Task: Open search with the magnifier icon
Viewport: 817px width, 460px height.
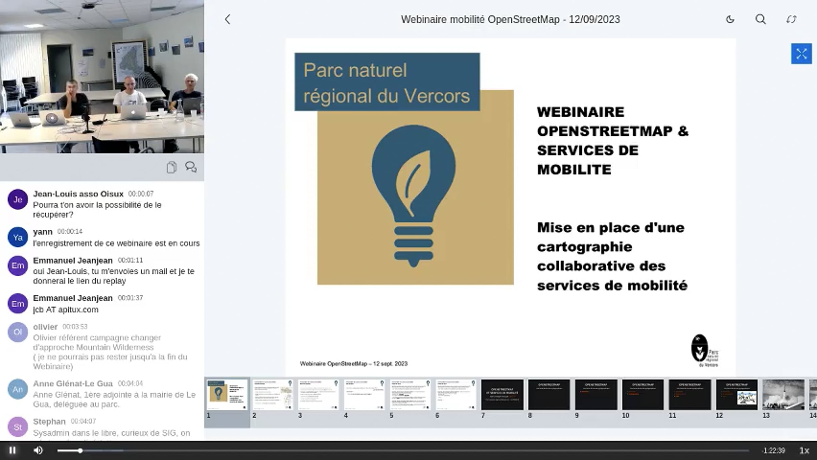Action: (760, 19)
